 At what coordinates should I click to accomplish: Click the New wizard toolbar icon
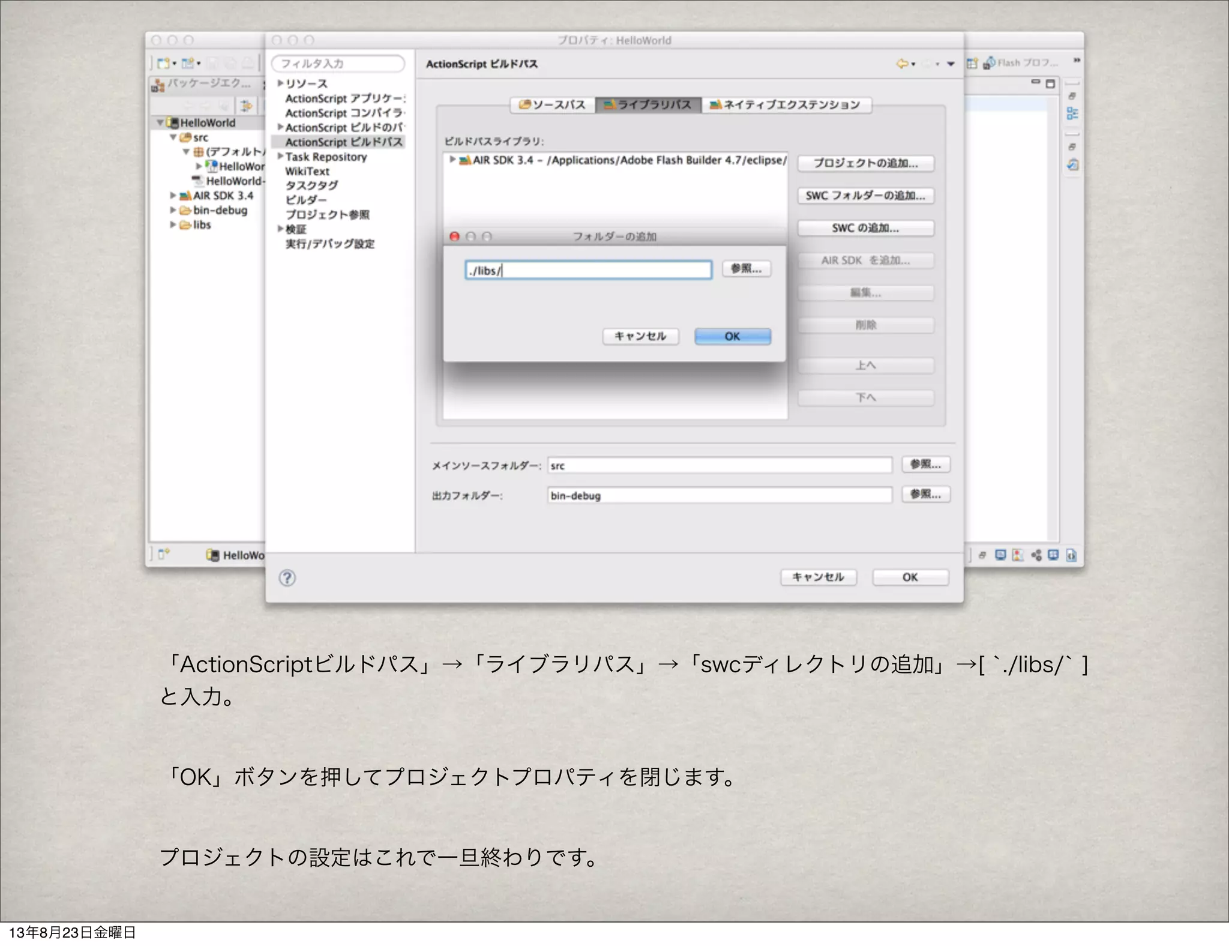(163, 63)
